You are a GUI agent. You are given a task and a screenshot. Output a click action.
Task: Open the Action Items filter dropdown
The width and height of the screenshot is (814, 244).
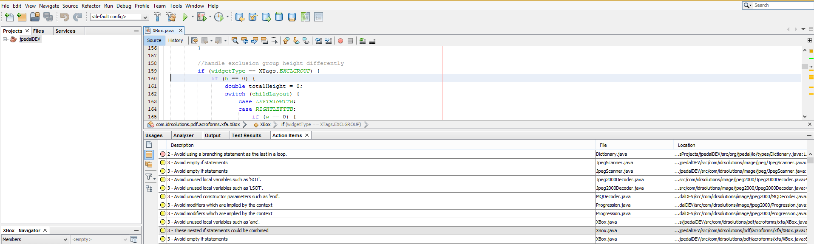tap(150, 177)
